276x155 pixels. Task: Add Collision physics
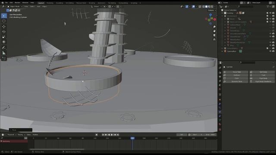235,75
